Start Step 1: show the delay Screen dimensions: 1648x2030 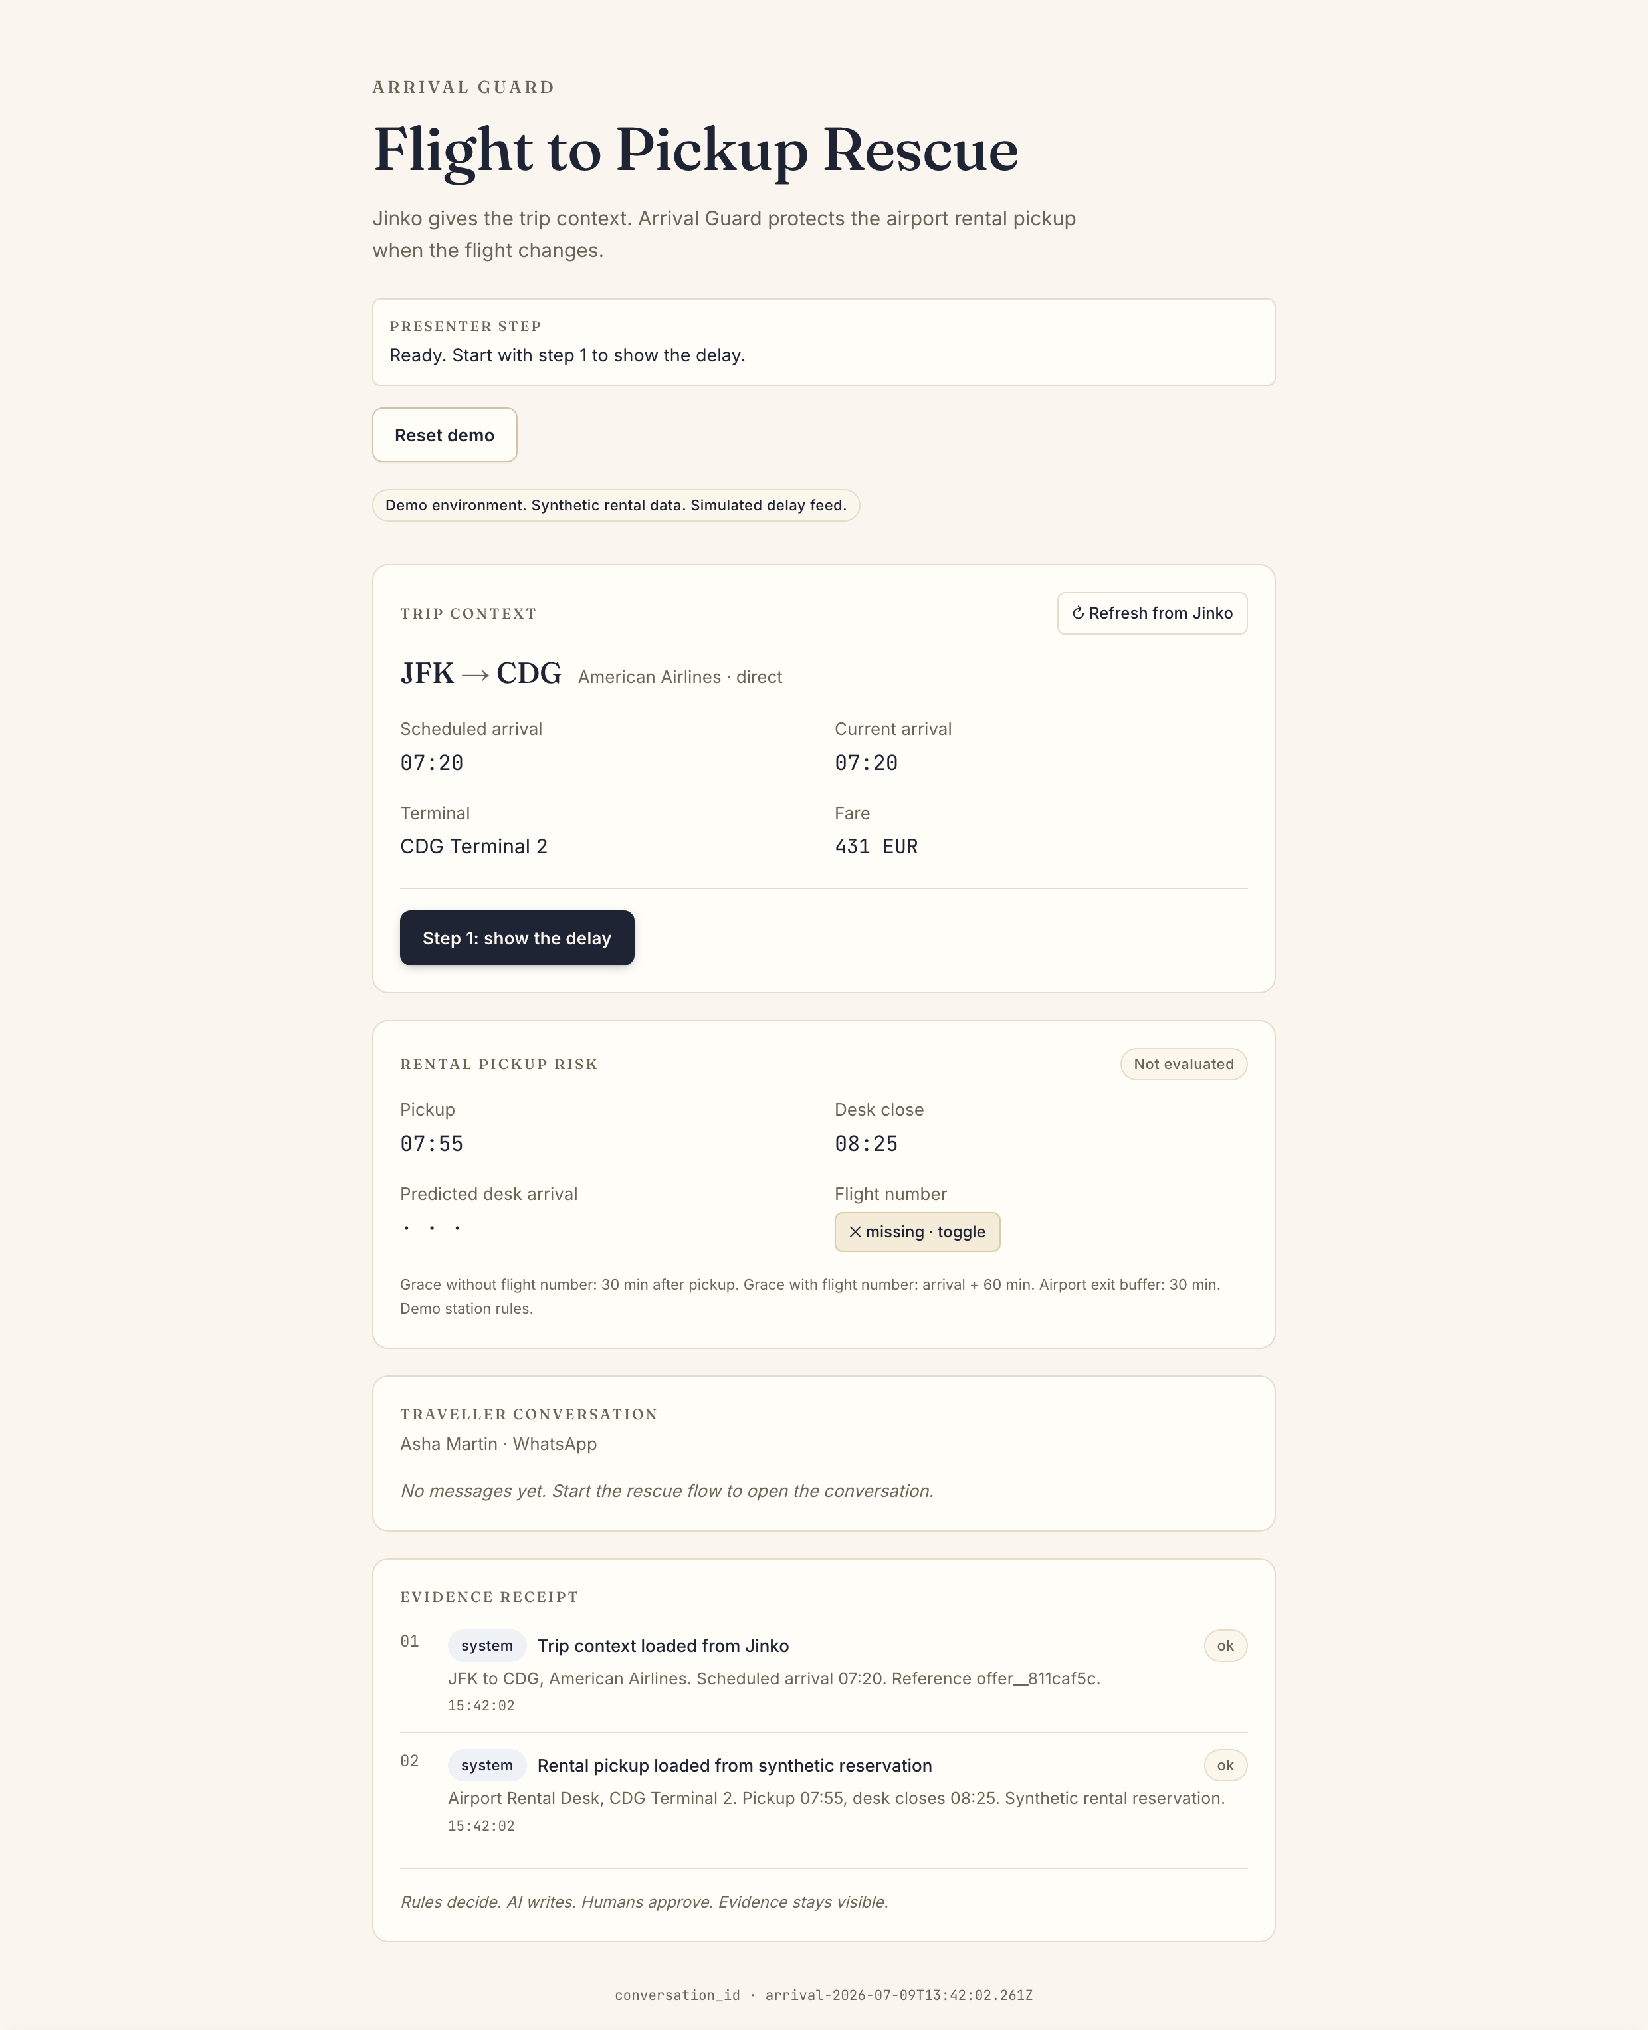click(x=516, y=938)
